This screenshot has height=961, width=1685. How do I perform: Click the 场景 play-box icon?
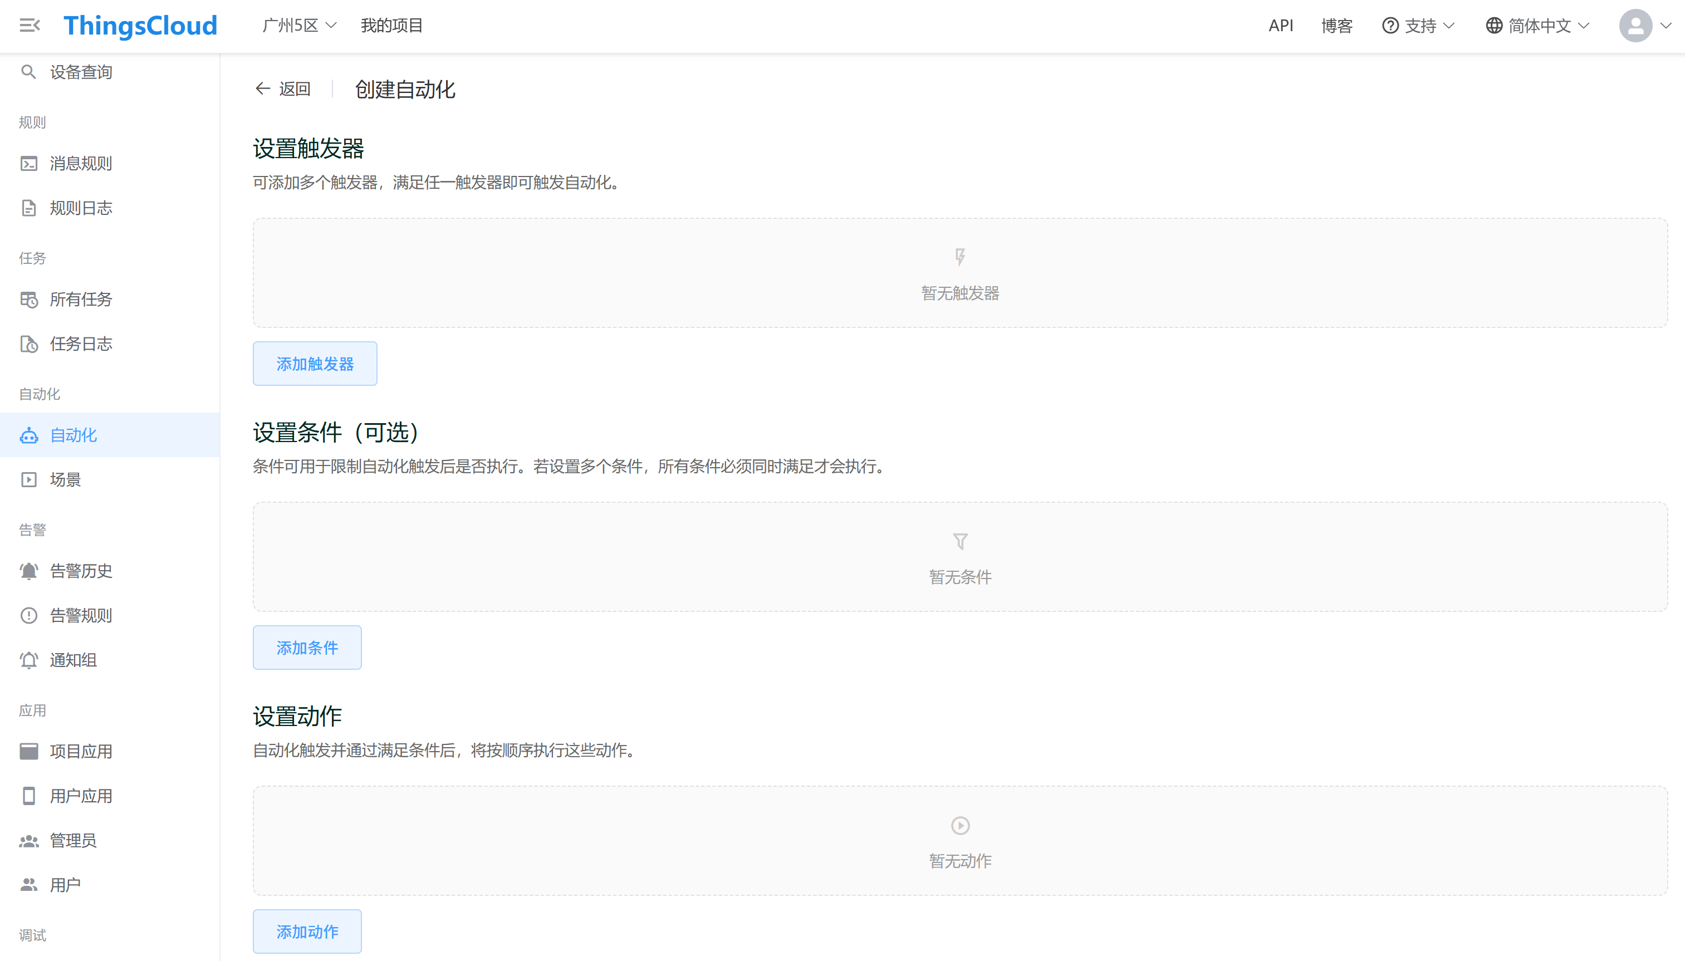(28, 480)
